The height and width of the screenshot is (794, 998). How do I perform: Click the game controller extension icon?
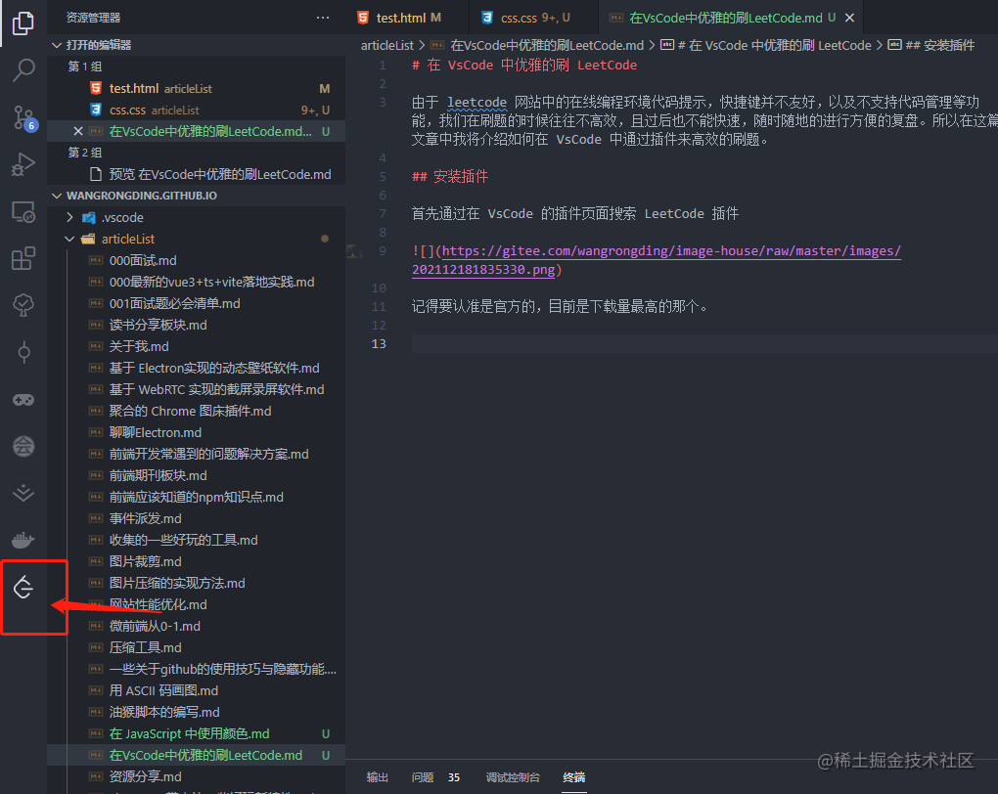23,399
